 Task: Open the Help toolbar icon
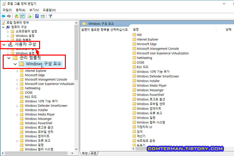tap(37, 16)
